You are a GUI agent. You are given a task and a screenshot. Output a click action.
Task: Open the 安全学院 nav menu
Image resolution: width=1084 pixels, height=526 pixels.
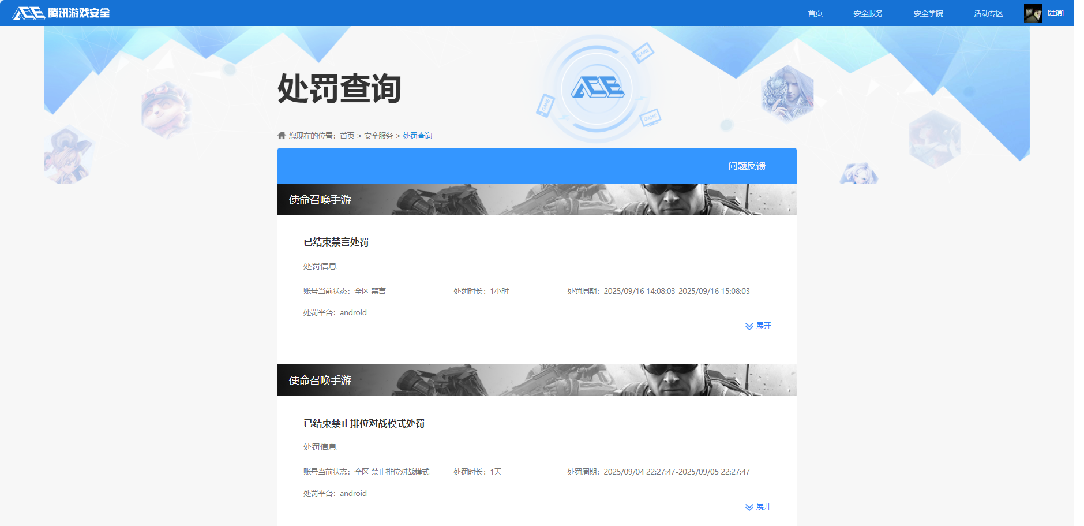click(x=928, y=13)
